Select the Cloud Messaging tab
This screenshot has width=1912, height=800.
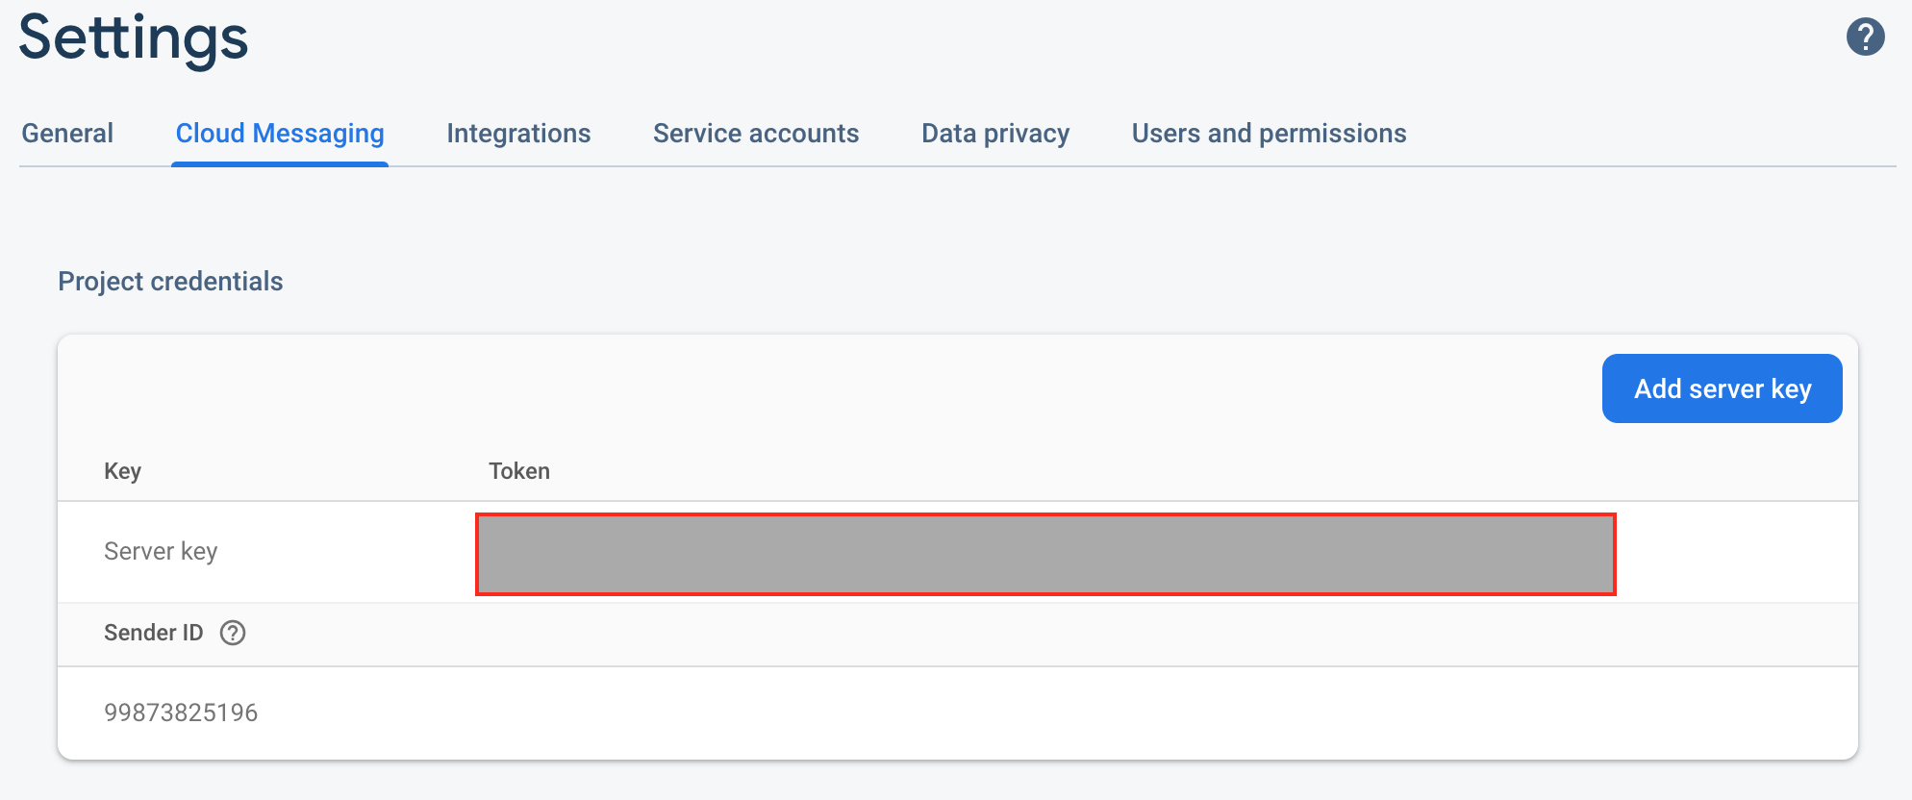[280, 134]
